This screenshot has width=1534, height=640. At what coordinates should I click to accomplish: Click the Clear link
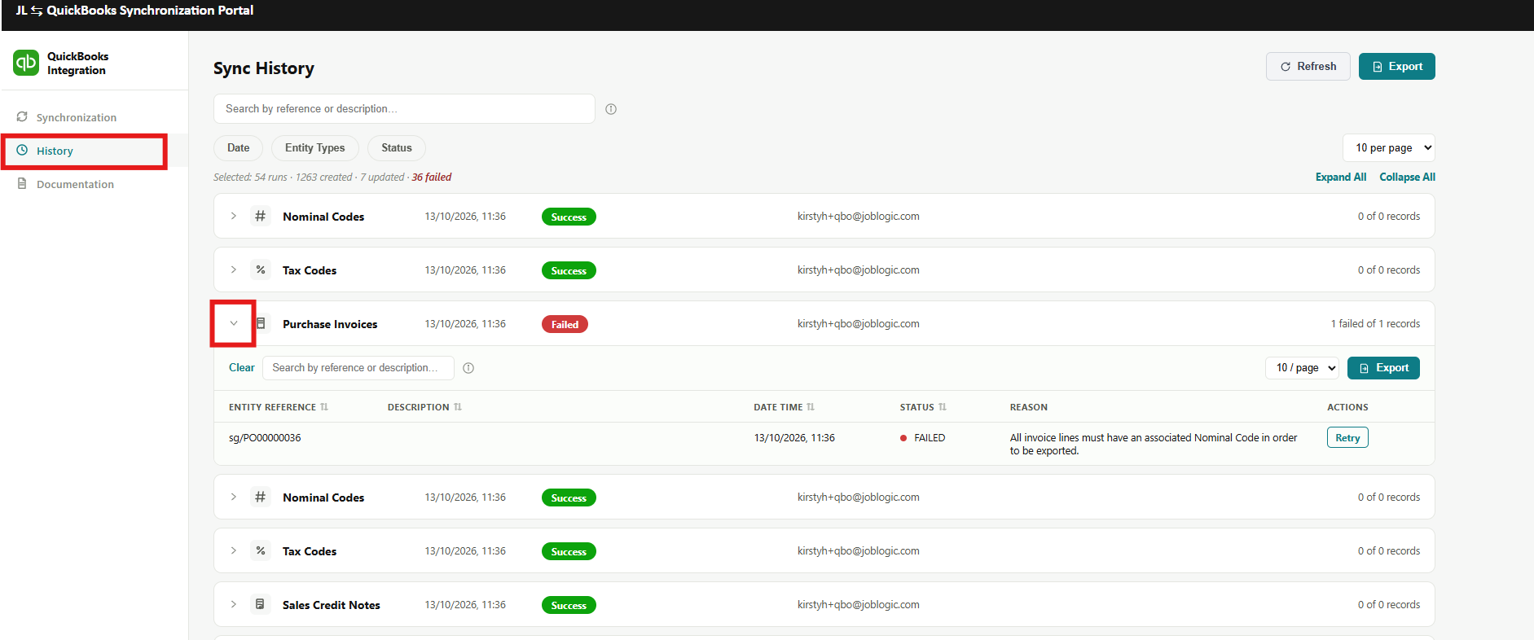[x=242, y=368]
